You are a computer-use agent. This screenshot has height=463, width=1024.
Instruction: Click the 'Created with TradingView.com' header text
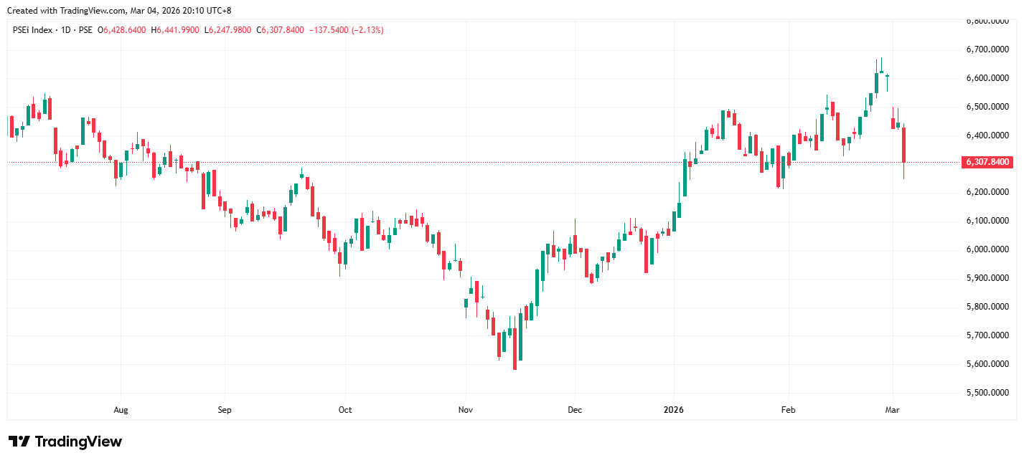[118, 10]
